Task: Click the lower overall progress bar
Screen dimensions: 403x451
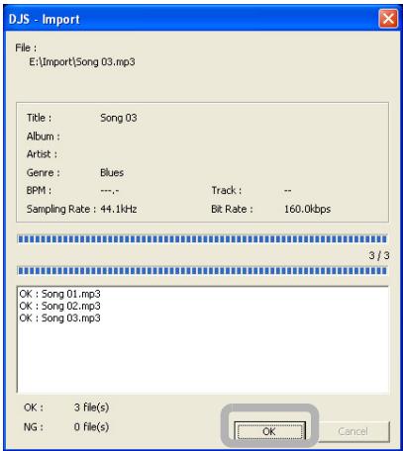Action: coord(202,271)
